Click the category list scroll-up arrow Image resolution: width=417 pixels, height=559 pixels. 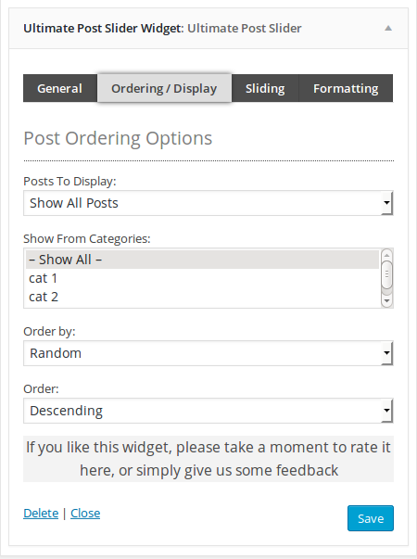coord(386,255)
